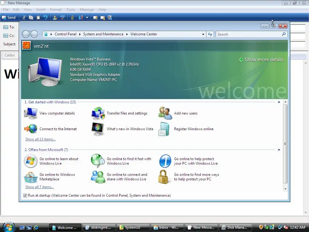The width and height of the screenshot is (309, 232).
Task: Click the Internet Explorer quick launch icon
Action: tap(36, 227)
